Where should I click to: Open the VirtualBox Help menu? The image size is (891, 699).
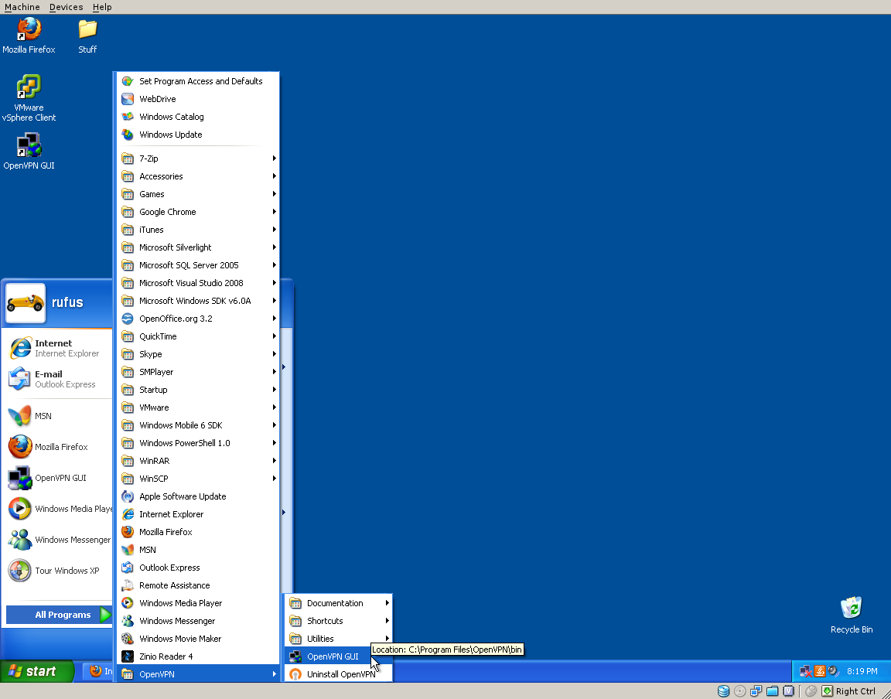pos(102,7)
